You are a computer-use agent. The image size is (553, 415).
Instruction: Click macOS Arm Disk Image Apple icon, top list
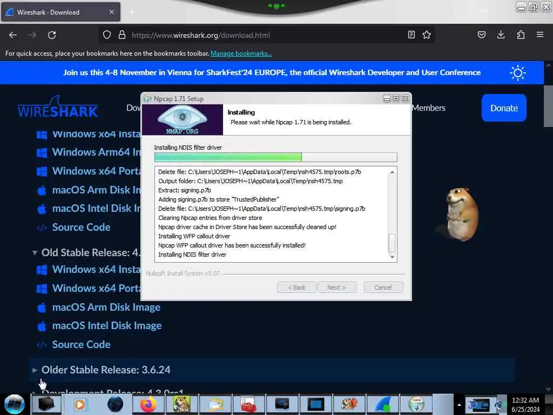pyautogui.click(x=42, y=190)
